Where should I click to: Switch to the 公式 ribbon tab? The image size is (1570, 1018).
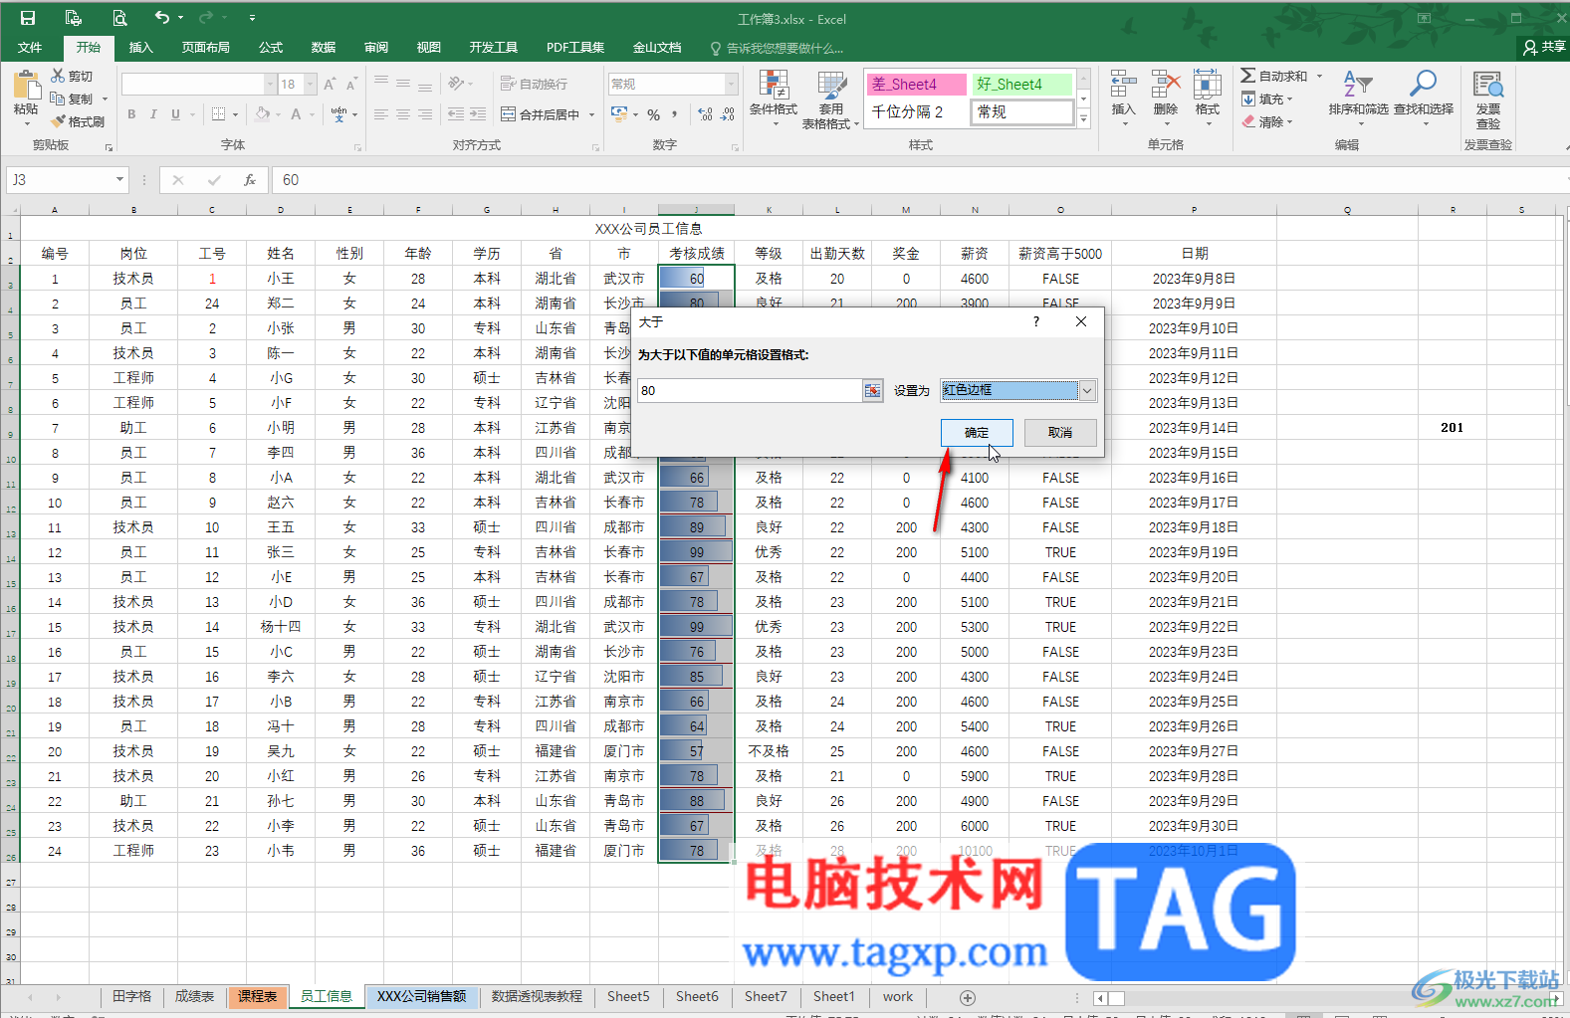[x=271, y=48]
